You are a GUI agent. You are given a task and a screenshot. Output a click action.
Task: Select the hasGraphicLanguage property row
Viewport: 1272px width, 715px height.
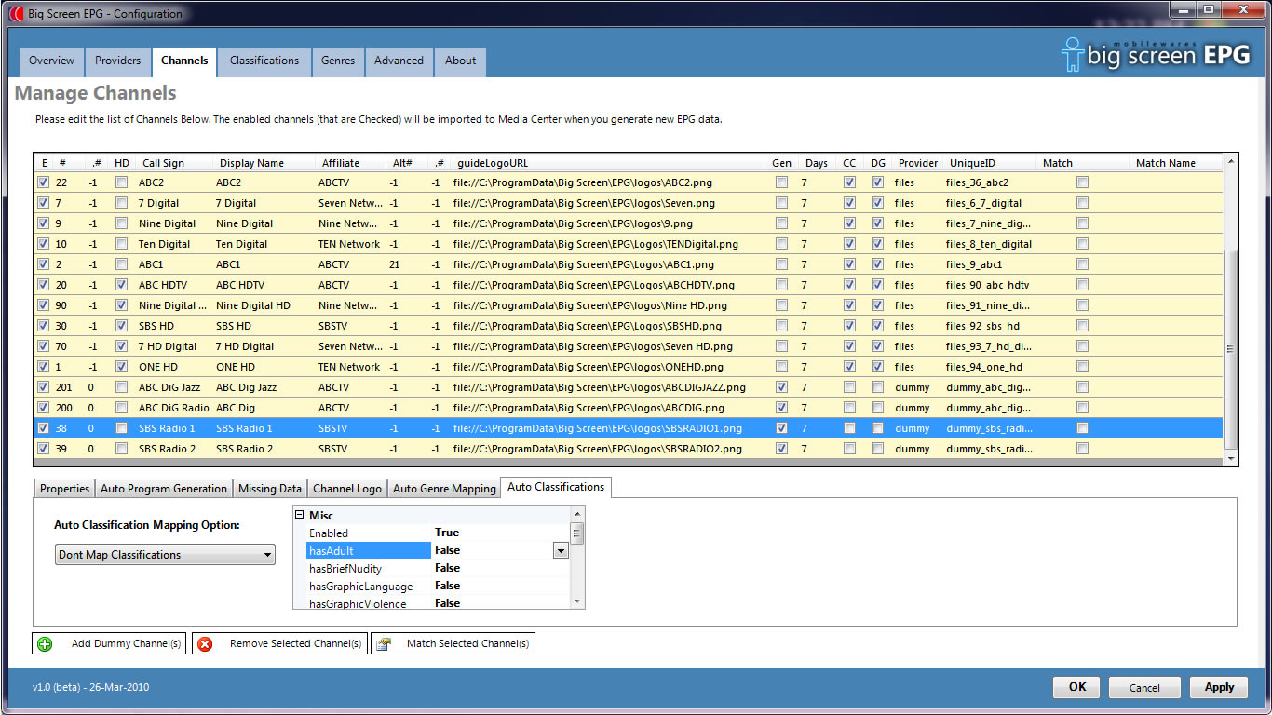pyautogui.click(x=440, y=587)
